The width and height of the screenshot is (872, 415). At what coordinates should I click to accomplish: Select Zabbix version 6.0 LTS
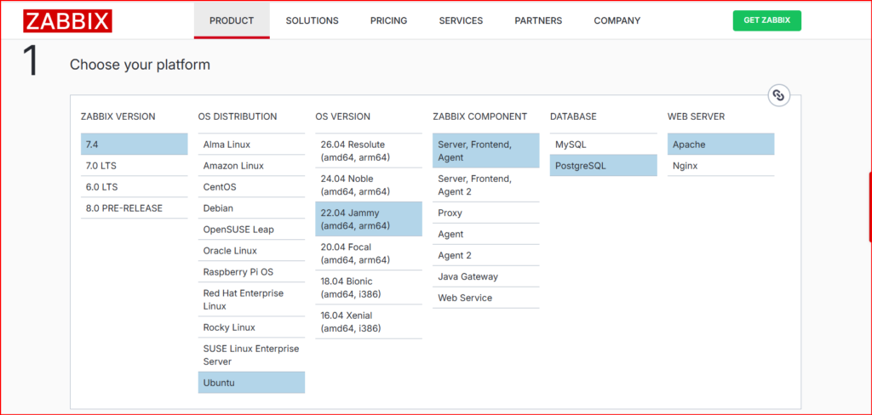tap(134, 187)
